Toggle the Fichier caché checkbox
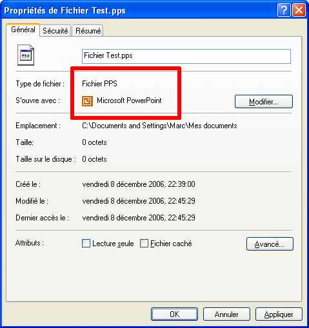 tap(144, 244)
